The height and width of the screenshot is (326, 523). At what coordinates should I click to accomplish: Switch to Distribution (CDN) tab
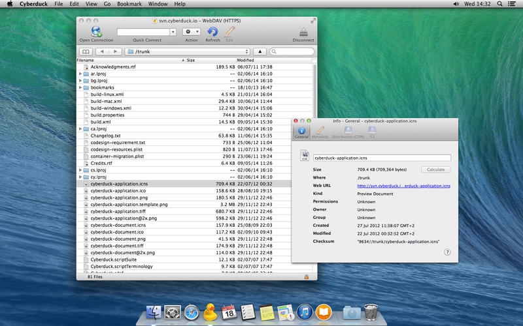348,132
